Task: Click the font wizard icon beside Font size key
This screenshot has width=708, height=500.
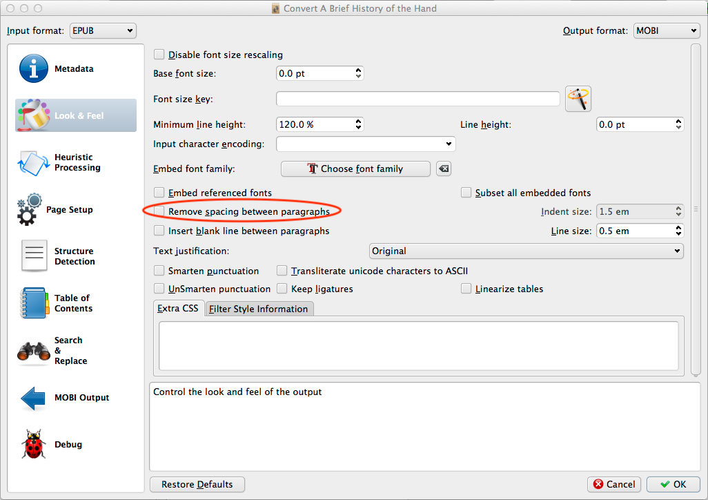Action: 578,98
